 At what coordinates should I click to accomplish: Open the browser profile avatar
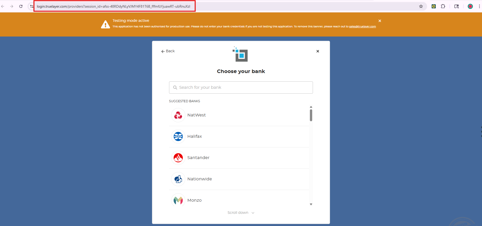click(470, 6)
